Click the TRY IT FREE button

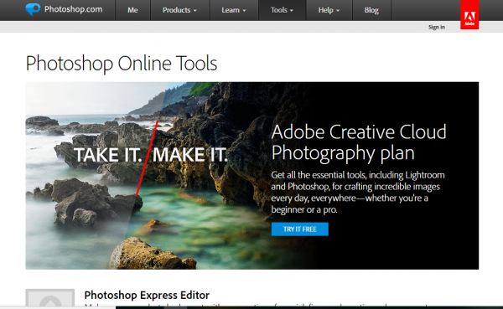(x=299, y=229)
